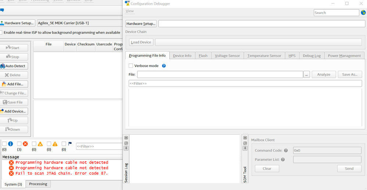
Task: Close the Session Log panel
Action: click(x=126, y=138)
